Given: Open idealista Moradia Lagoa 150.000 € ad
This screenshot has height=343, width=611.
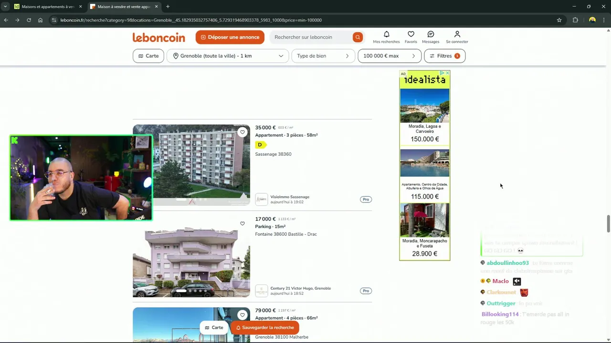Looking at the screenshot, I should [424, 116].
